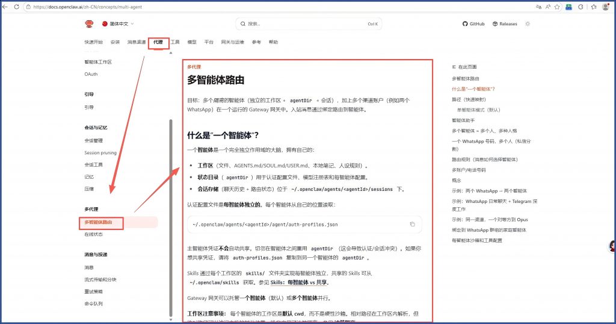The width and height of the screenshot is (616, 324).
Task: Copy the auth-profiles.json code path
Action: [x=412, y=225]
